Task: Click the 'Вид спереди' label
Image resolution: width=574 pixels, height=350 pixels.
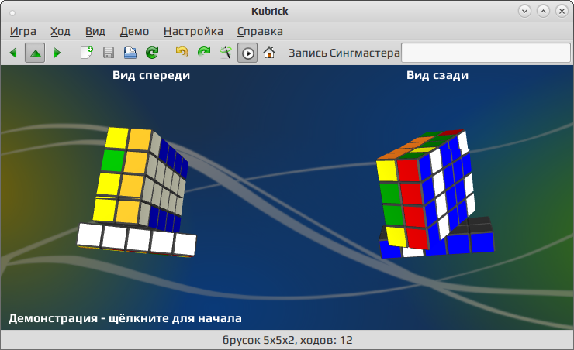Action: pyautogui.click(x=151, y=75)
